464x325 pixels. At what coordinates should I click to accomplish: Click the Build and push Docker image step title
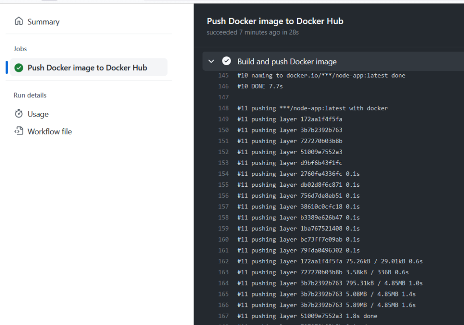(x=287, y=62)
